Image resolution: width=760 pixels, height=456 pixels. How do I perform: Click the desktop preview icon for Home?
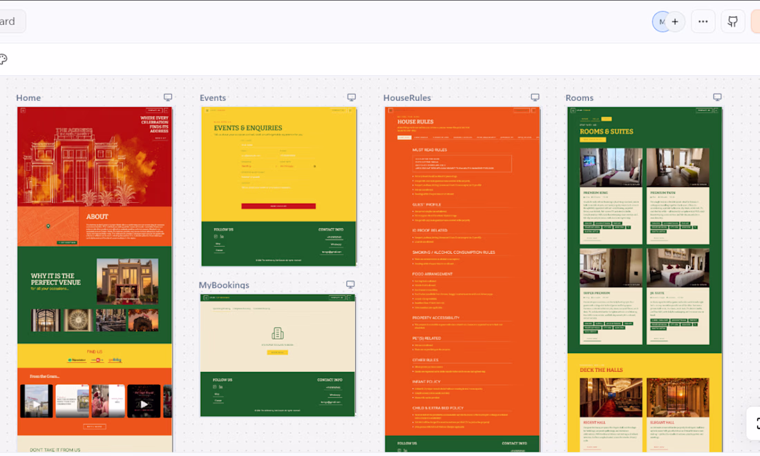click(x=168, y=97)
